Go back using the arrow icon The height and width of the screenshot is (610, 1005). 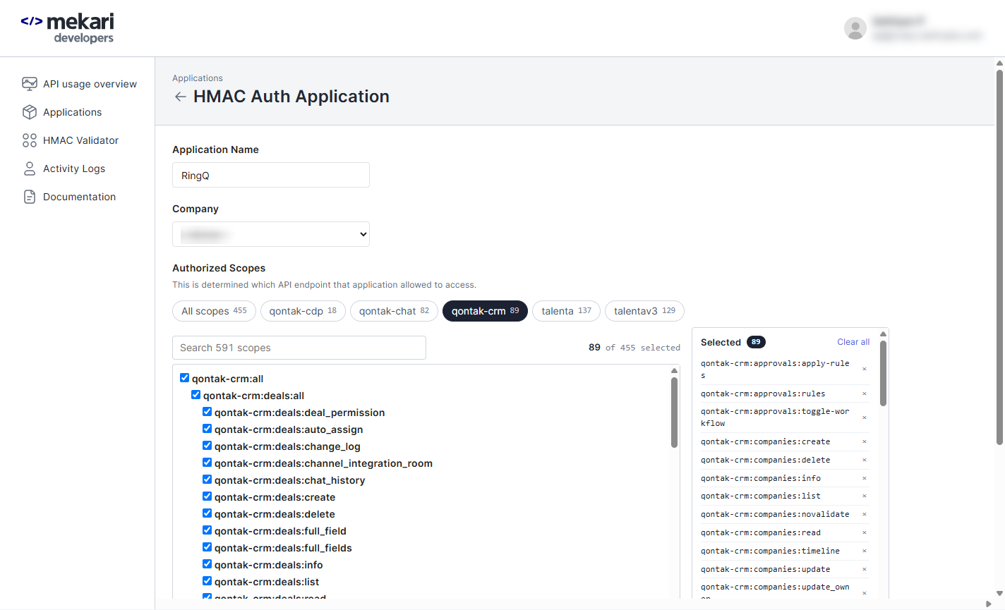coord(181,97)
